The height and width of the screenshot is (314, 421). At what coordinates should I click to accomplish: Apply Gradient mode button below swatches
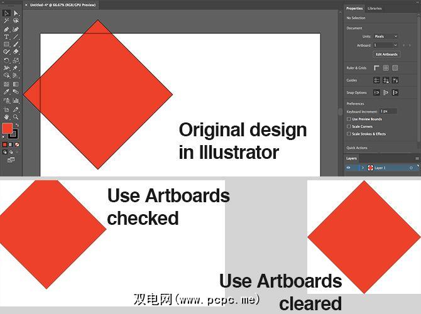11,144
